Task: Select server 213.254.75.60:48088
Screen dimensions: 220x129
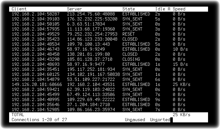Action: tap(91, 14)
